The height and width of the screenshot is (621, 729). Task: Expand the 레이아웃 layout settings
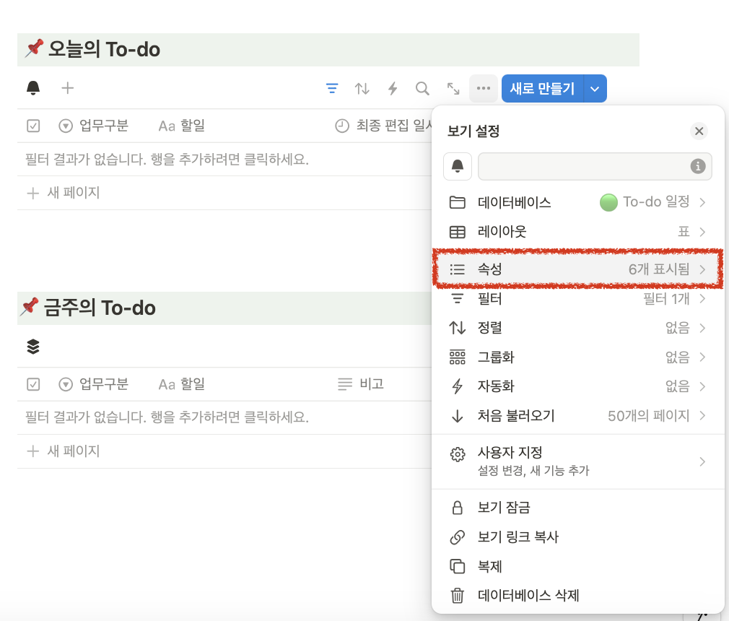point(577,232)
